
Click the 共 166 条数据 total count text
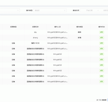(101, 100)
